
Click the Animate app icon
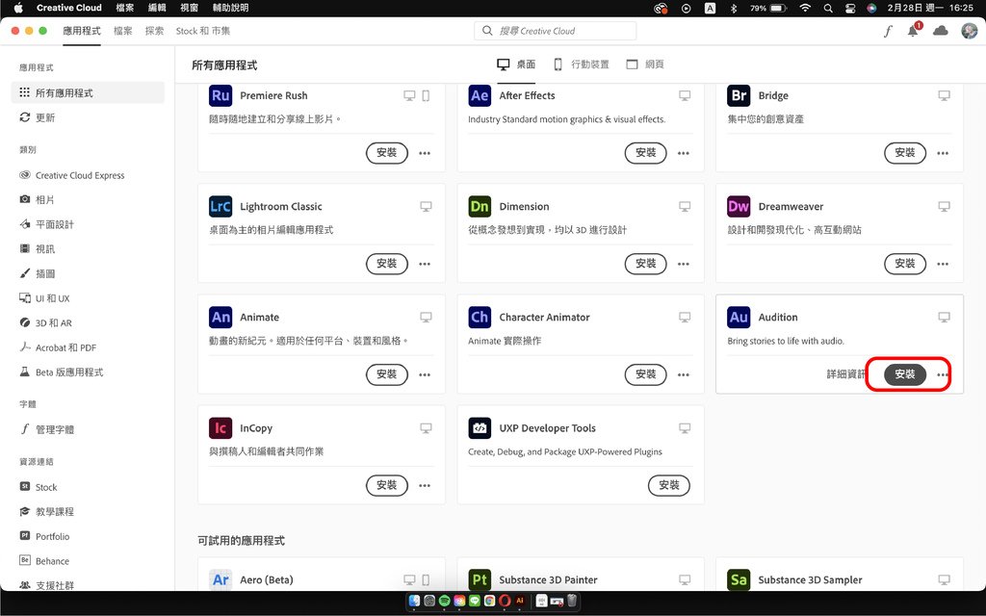[x=221, y=317]
